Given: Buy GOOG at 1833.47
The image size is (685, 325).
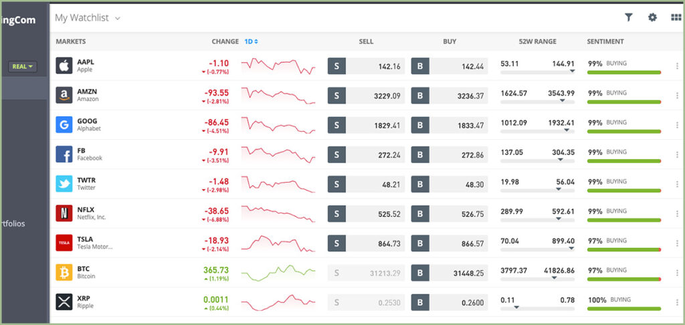Looking at the screenshot, I should tap(450, 125).
